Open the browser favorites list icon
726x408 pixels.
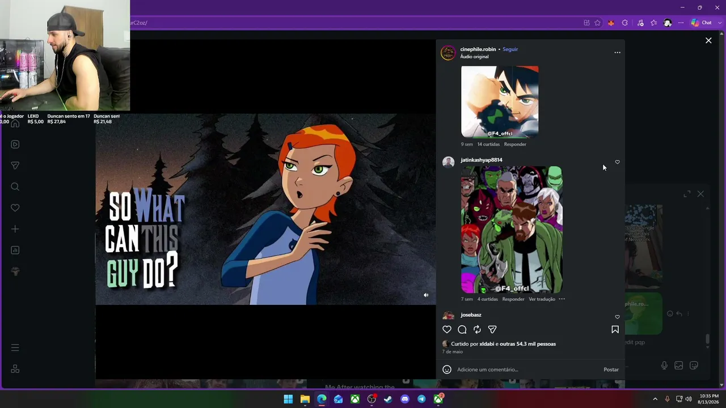click(x=654, y=23)
